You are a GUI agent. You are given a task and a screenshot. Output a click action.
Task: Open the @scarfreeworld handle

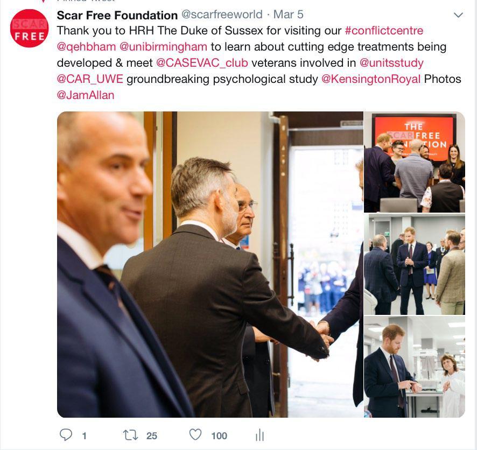point(222,15)
